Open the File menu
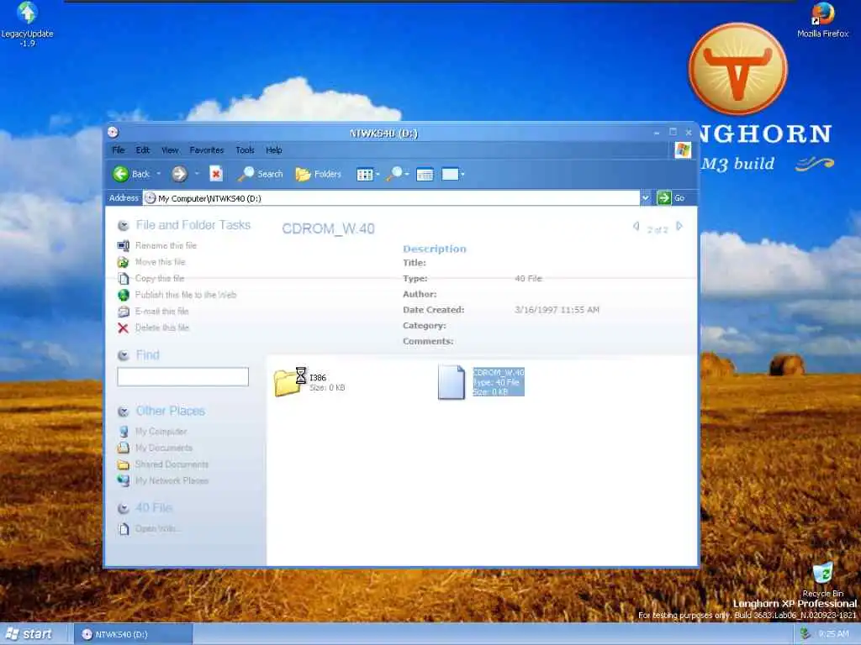Image resolution: width=861 pixels, height=645 pixels. [118, 149]
